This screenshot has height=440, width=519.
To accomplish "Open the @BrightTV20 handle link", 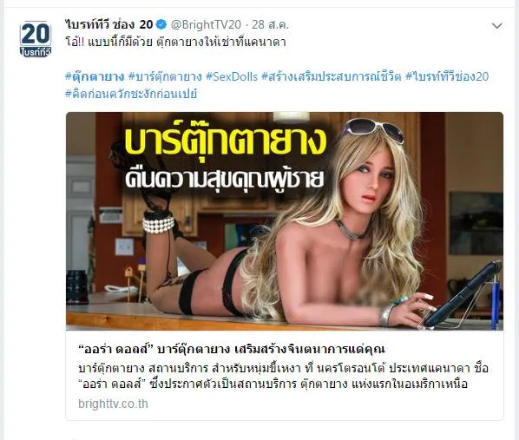I will (x=206, y=24).
